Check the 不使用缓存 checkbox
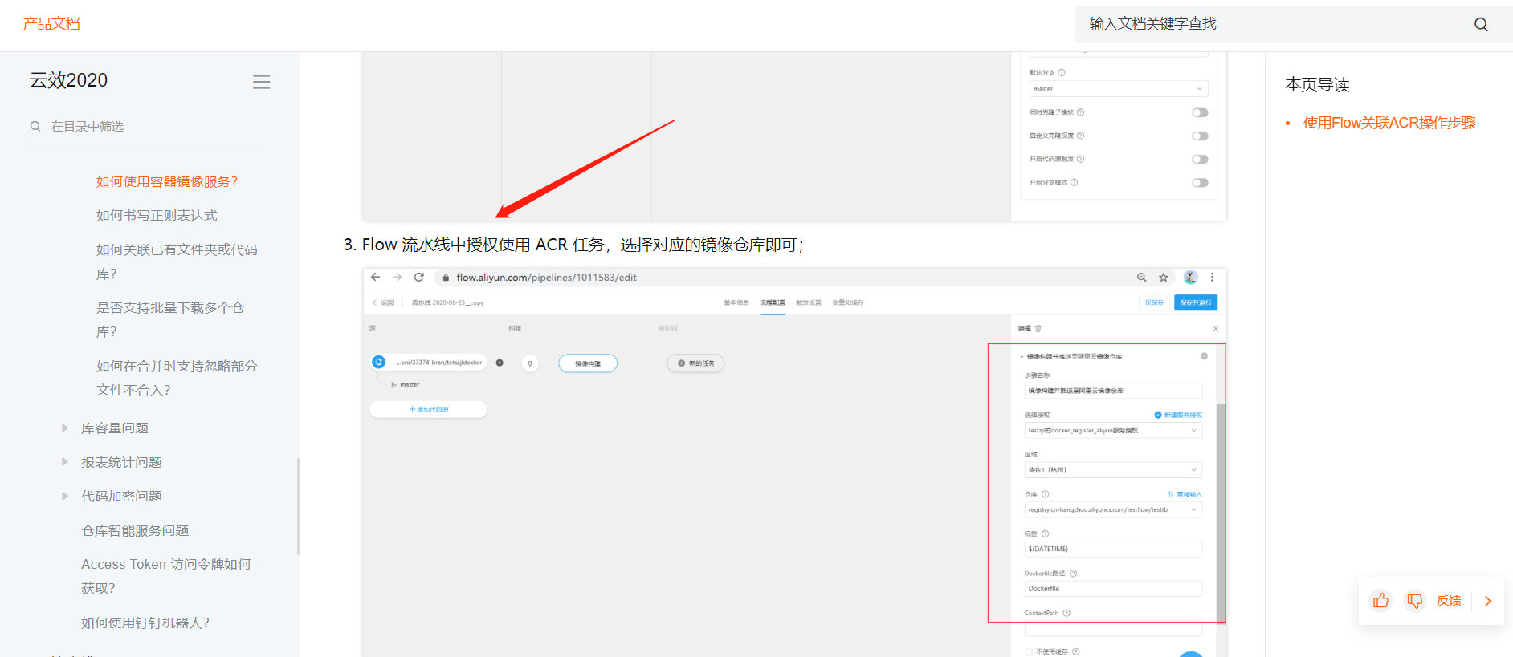This screenshot has width=1513, height=657. (x=1029, y=651)
